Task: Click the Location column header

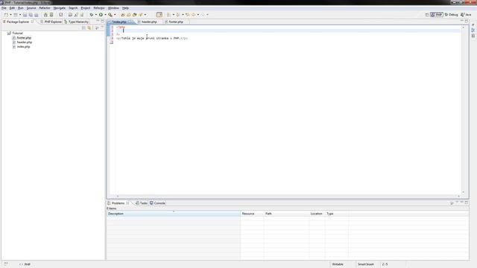Action: [317, 214]
